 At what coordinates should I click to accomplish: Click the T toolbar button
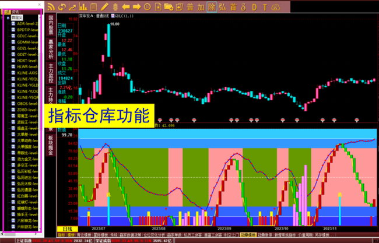265,7
